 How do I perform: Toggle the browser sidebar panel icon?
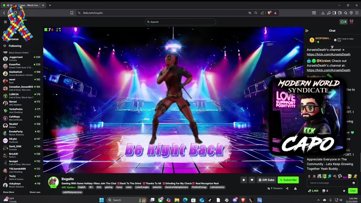(x=334, y=13)
